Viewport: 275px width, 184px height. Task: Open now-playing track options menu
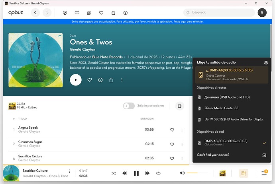tap(70, 171)
